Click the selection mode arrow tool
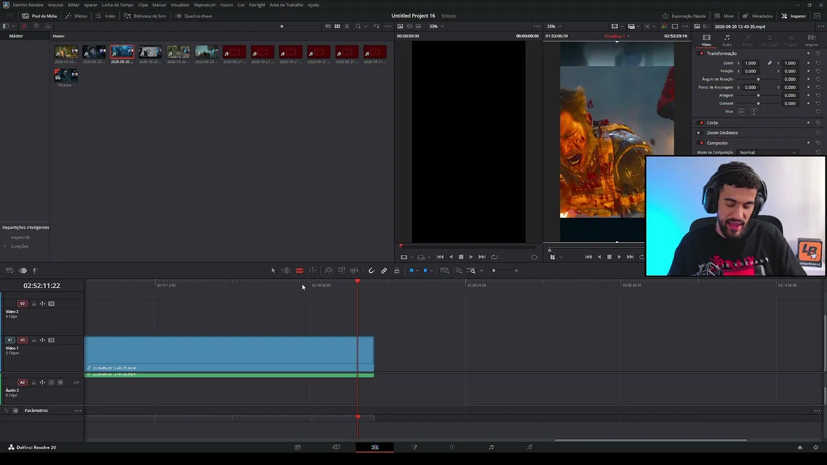Viewport: 827px width, 465px height. (273, 271)
